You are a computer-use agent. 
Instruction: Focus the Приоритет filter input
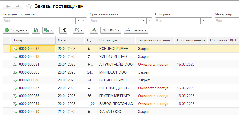[x=178, y=21]
